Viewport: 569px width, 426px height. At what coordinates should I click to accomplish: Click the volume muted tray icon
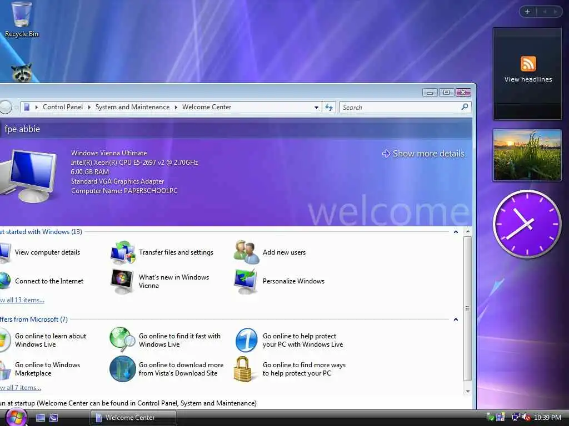click(526, 417)
